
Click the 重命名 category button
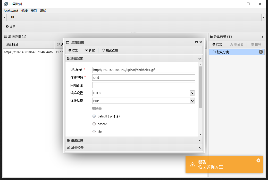point(237,44)
